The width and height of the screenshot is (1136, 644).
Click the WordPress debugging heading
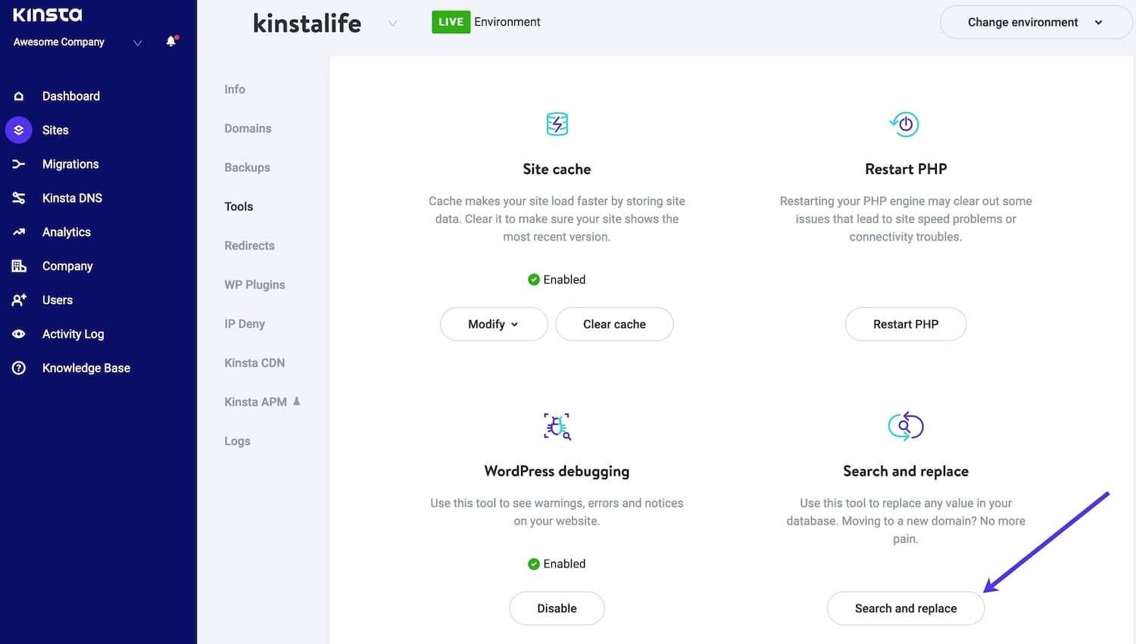[557, 471]
